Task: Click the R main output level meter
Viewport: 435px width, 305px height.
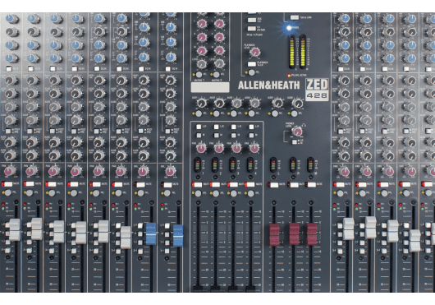Action: 303,52
